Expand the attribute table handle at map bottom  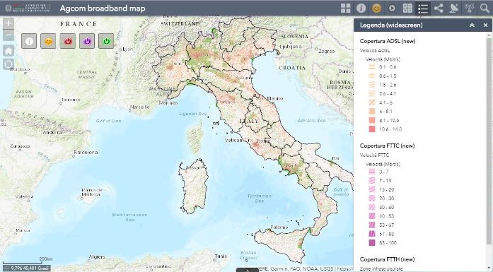coord(248,270)
